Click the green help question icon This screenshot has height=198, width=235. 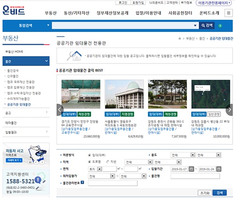[220, 26]
